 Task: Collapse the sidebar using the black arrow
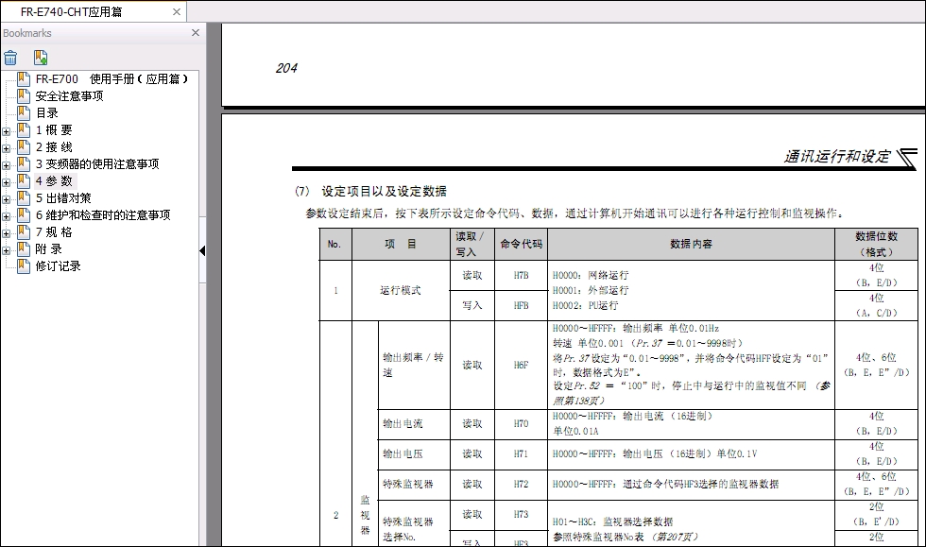tap(201, 250)
